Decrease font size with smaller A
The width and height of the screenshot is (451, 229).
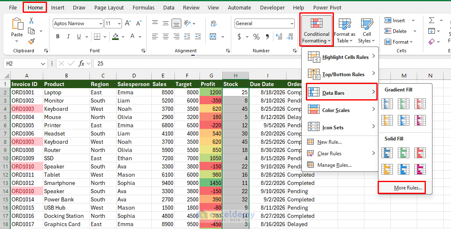click(139, 23)
